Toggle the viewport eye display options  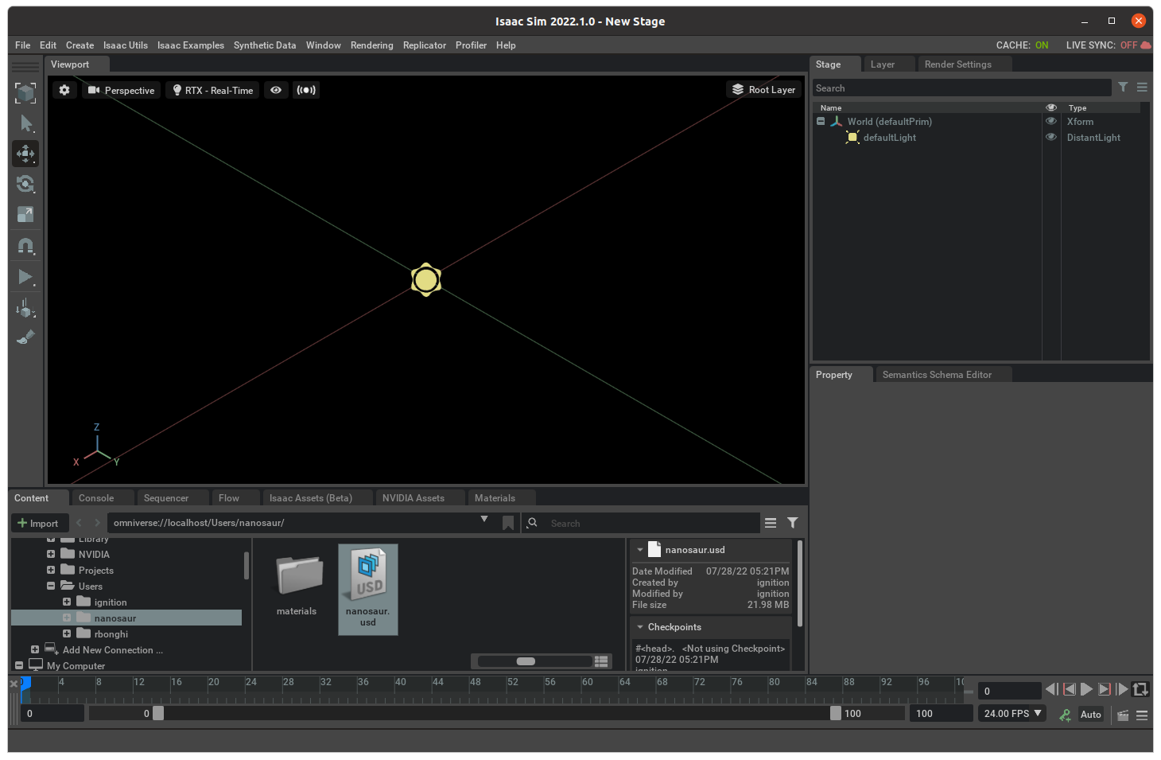coord(276,90)
